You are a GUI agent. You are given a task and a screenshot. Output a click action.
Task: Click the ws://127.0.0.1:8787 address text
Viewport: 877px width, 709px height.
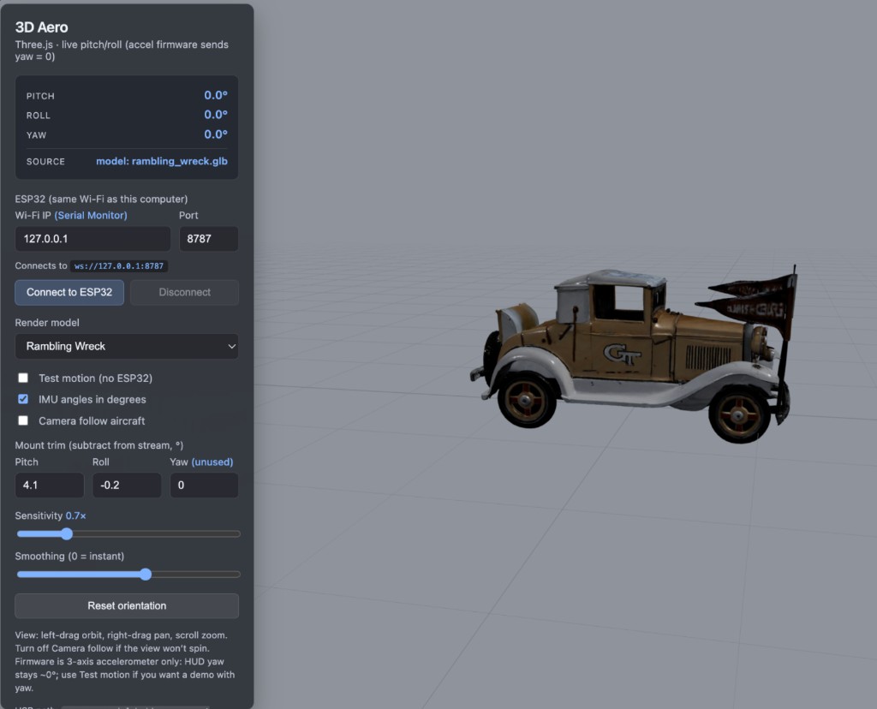pyautogui.click(x=118, y=266)
